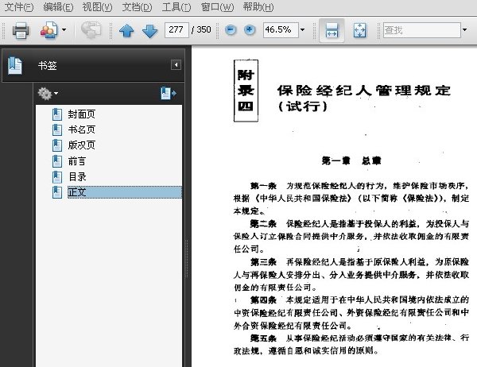Click the expand current bookmark icon

click(169, 94)
